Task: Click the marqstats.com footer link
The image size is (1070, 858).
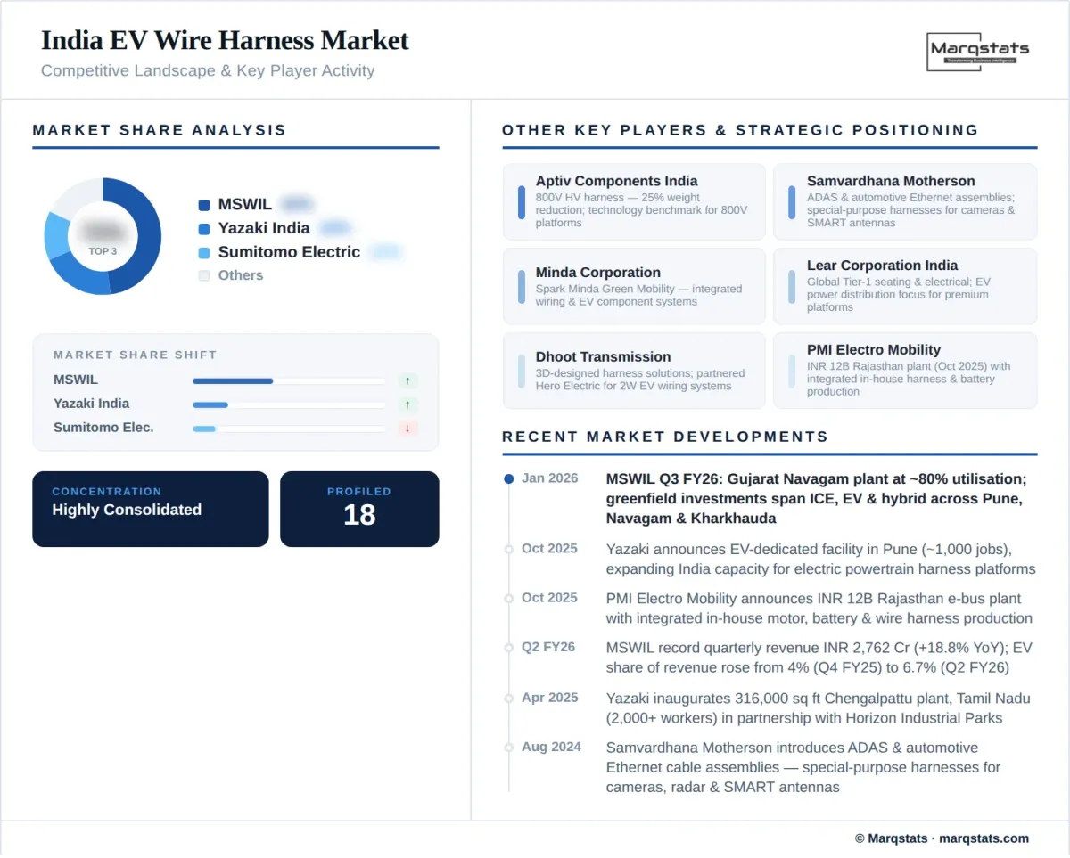Action: click(x=984, y=838)
